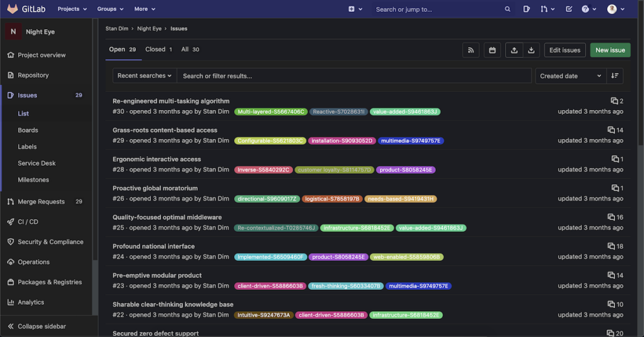Image resolution: width=644 pixels, height=337 pixels.
Task: Subscribe to RSS feed icon
Action: point(470,50)
